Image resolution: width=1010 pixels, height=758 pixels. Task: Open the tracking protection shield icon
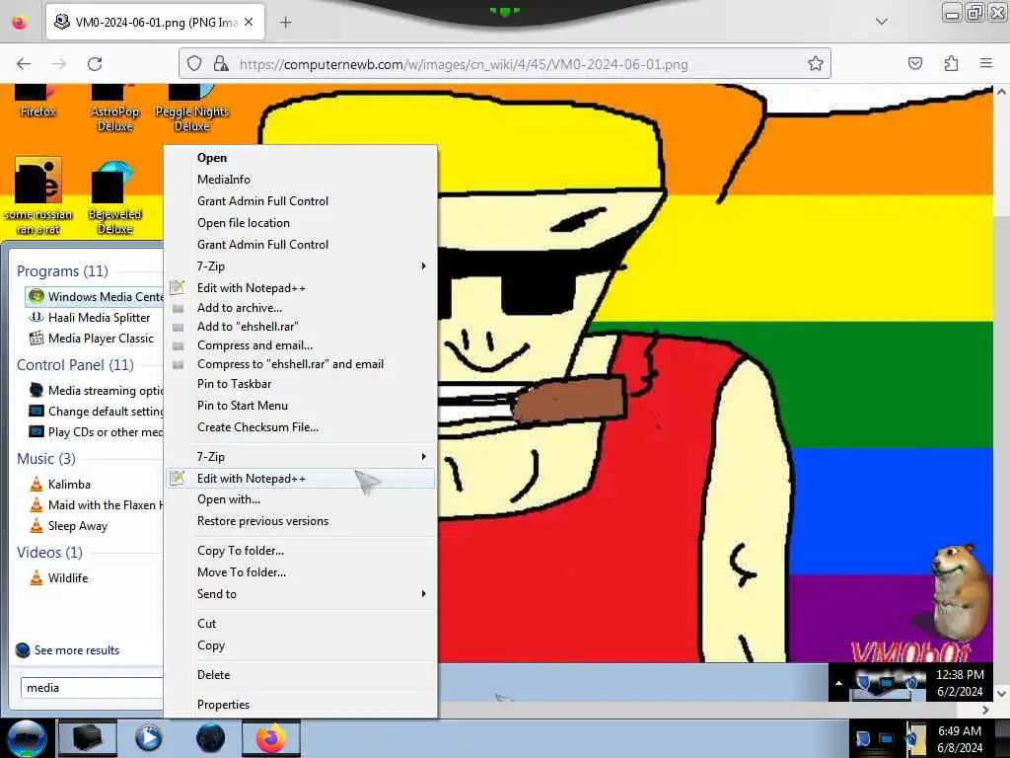coord(194,63)
